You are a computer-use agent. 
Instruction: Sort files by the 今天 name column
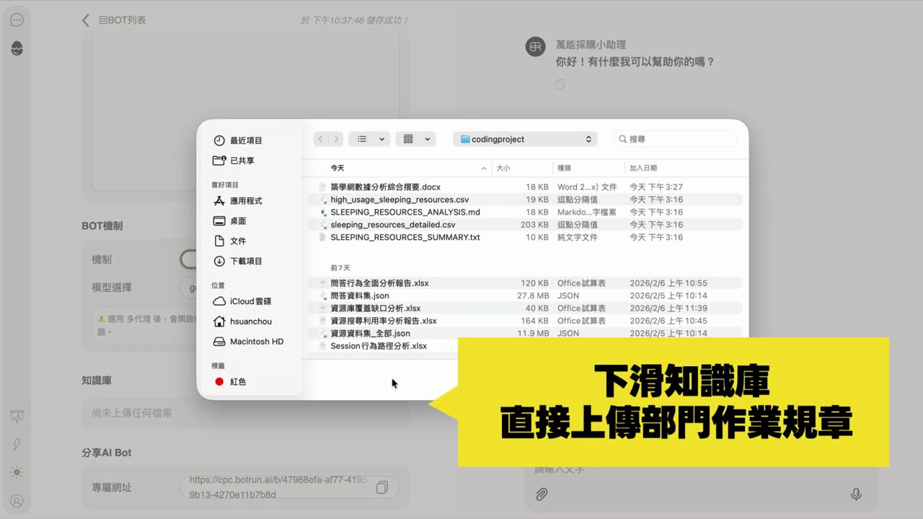[x=337, y=168]
